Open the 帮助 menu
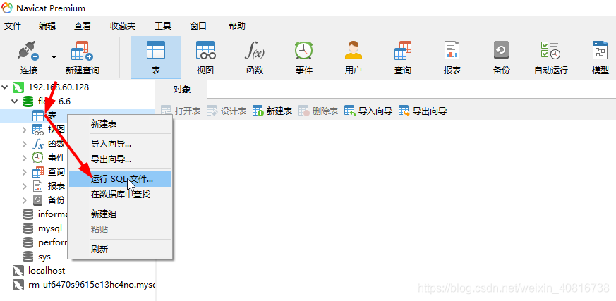616x301 pixels. [237, 26]
